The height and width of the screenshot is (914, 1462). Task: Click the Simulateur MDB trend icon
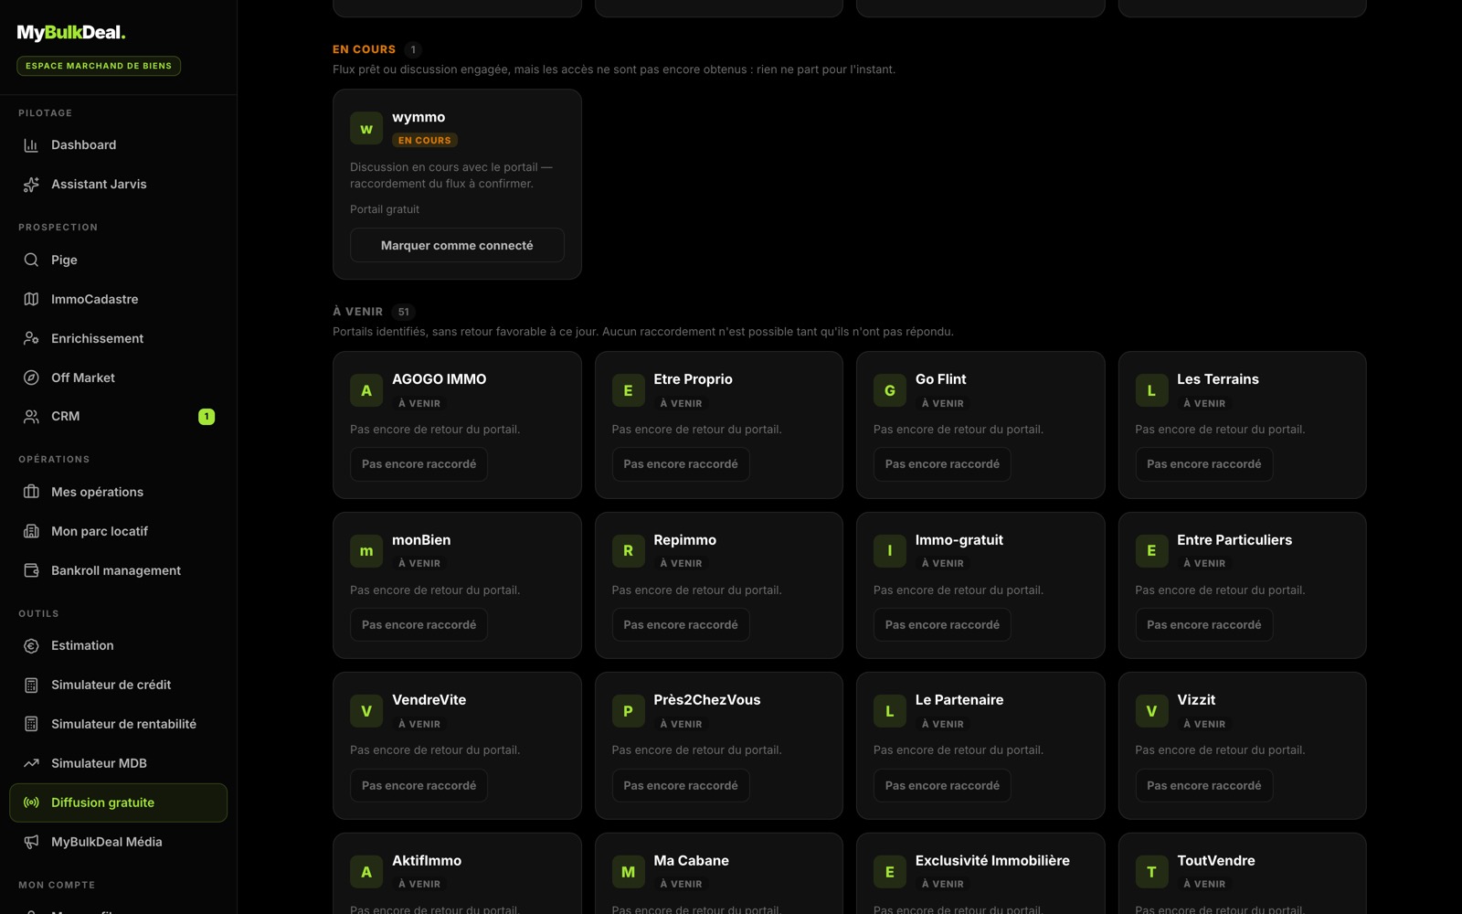coord(31,764)
